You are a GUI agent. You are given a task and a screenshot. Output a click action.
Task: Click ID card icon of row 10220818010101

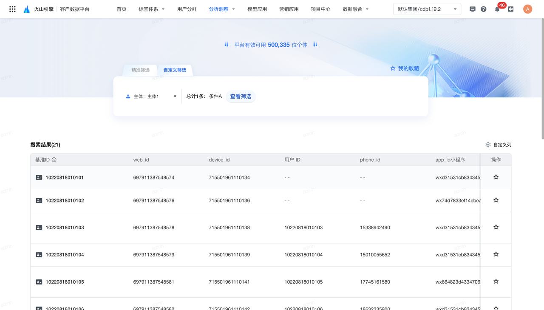point(39,177)
